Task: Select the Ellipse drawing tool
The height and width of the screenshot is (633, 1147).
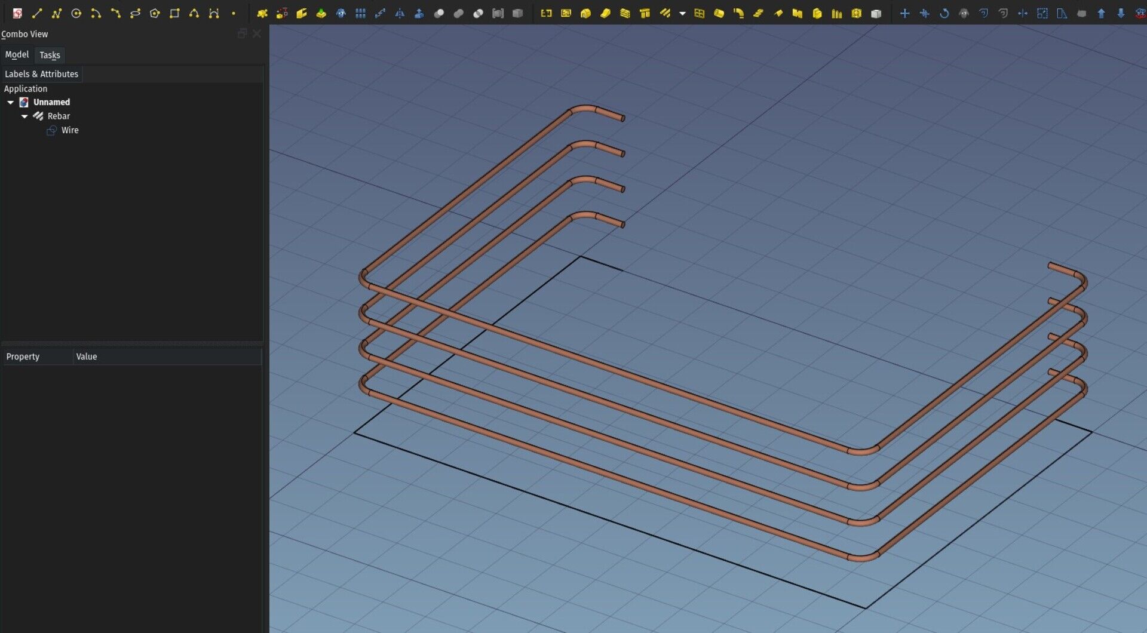Action: [x=135, y=13]
